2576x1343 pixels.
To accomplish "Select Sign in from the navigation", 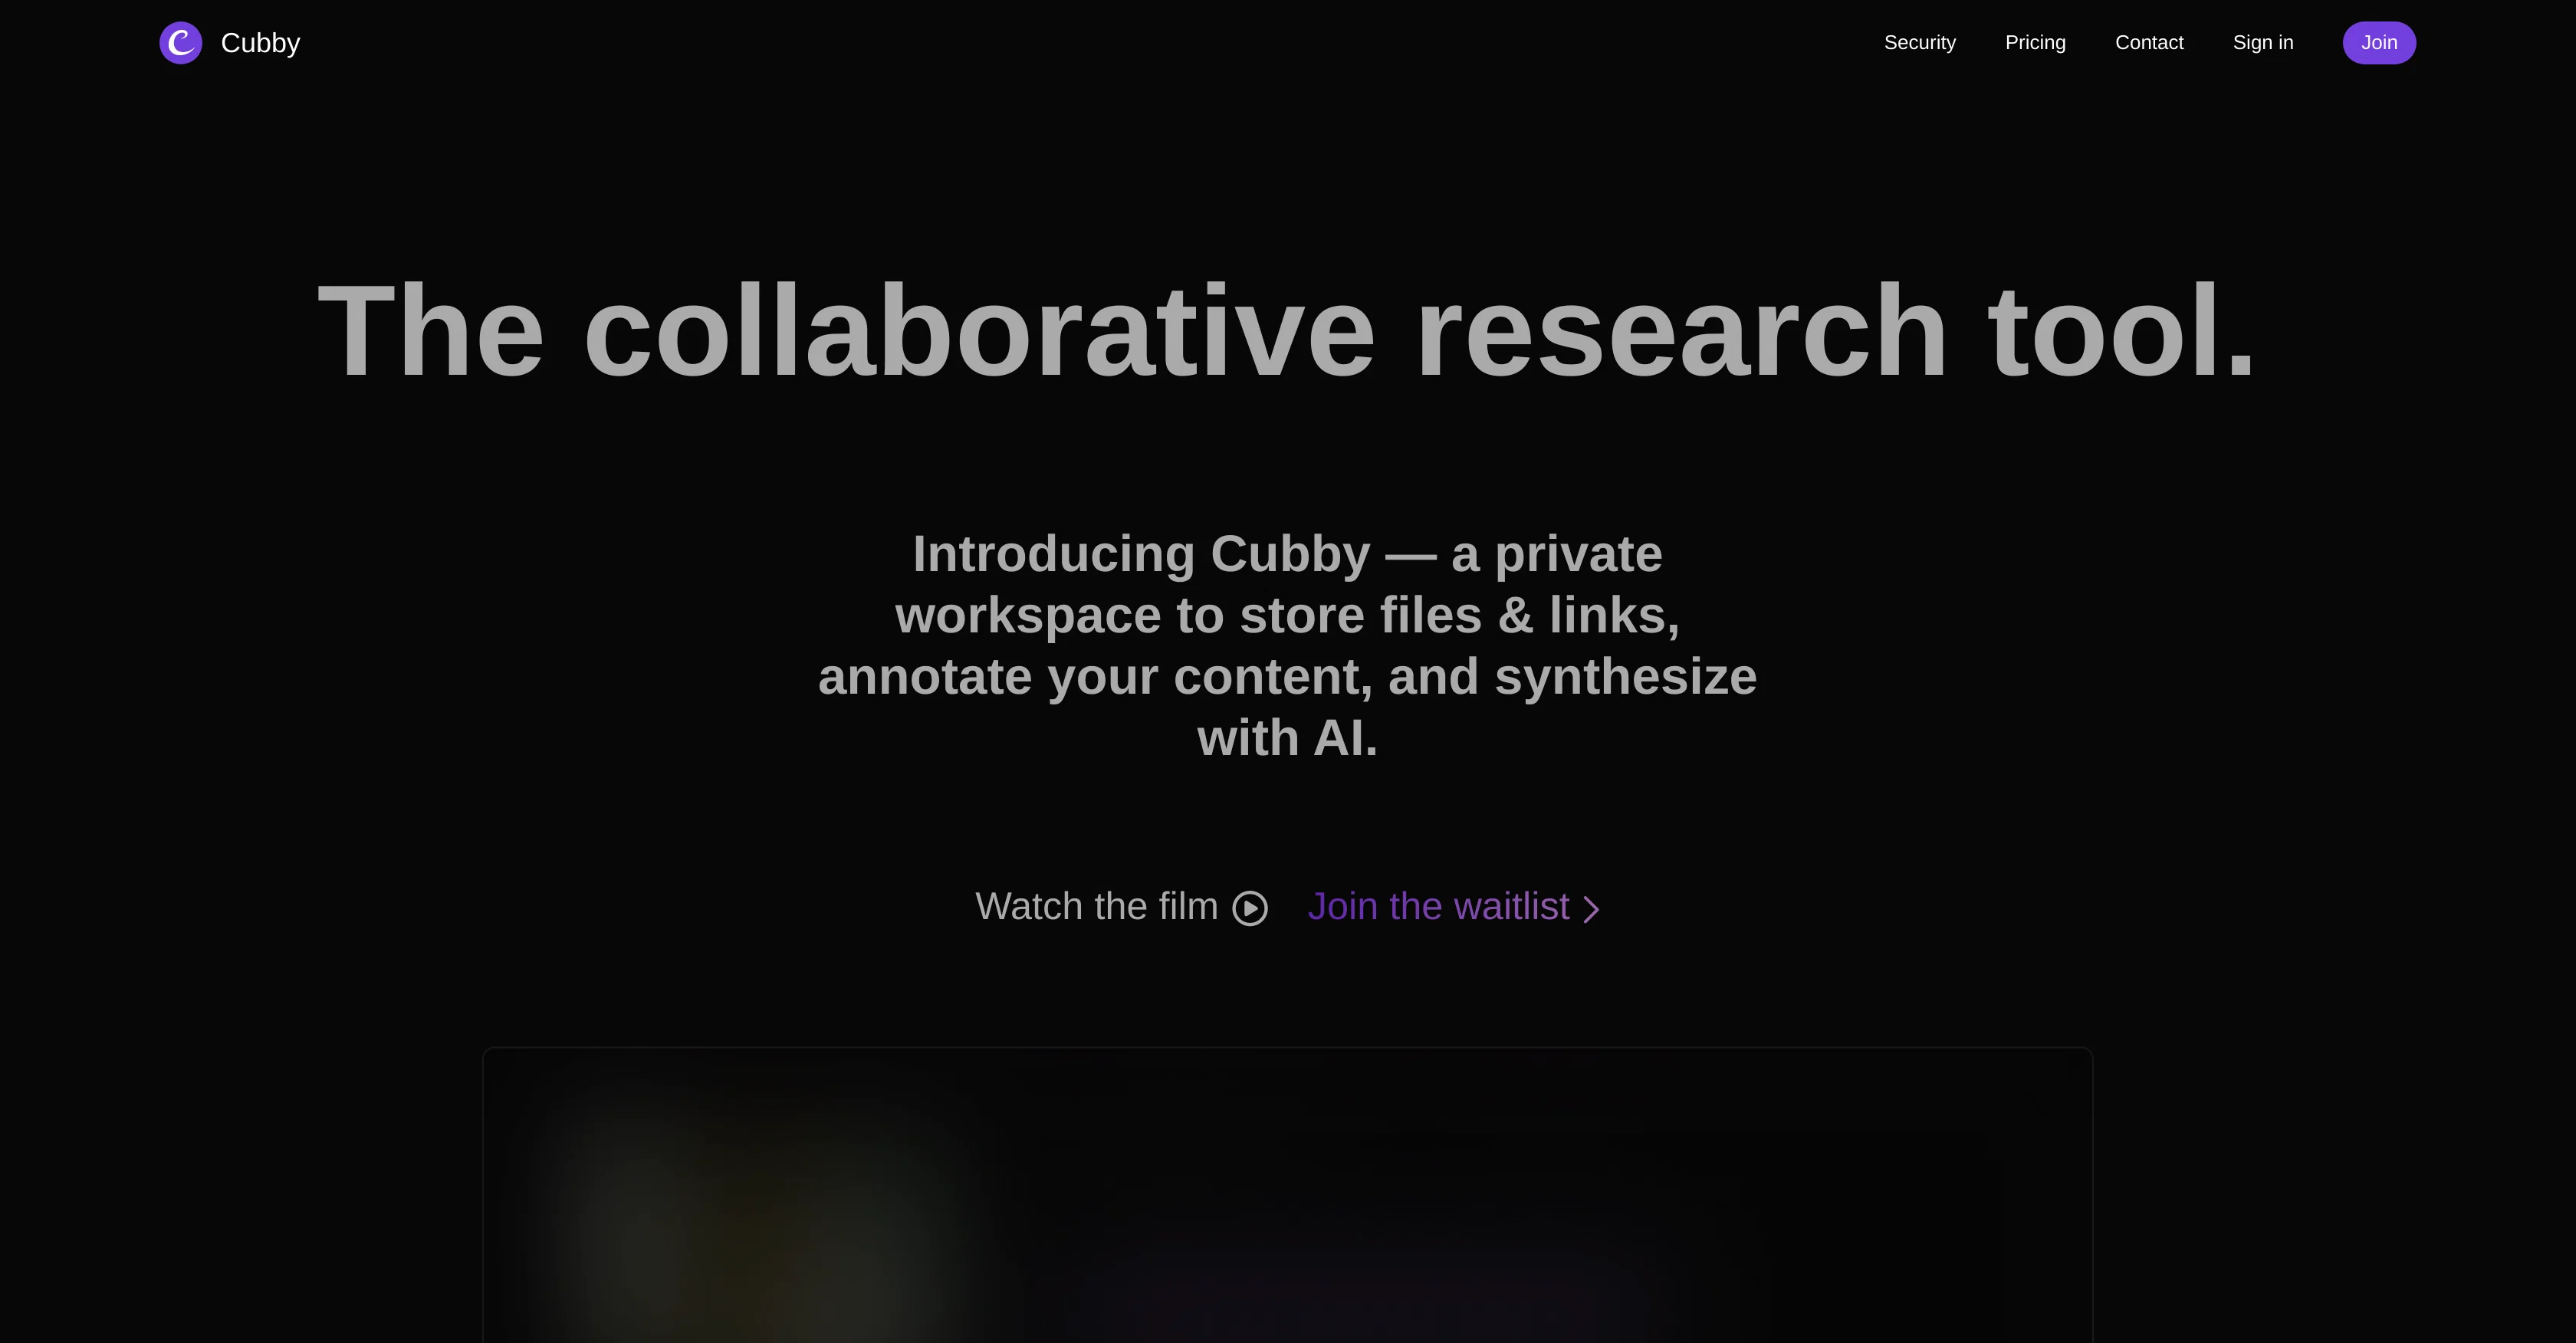I will pos(2263,43).
